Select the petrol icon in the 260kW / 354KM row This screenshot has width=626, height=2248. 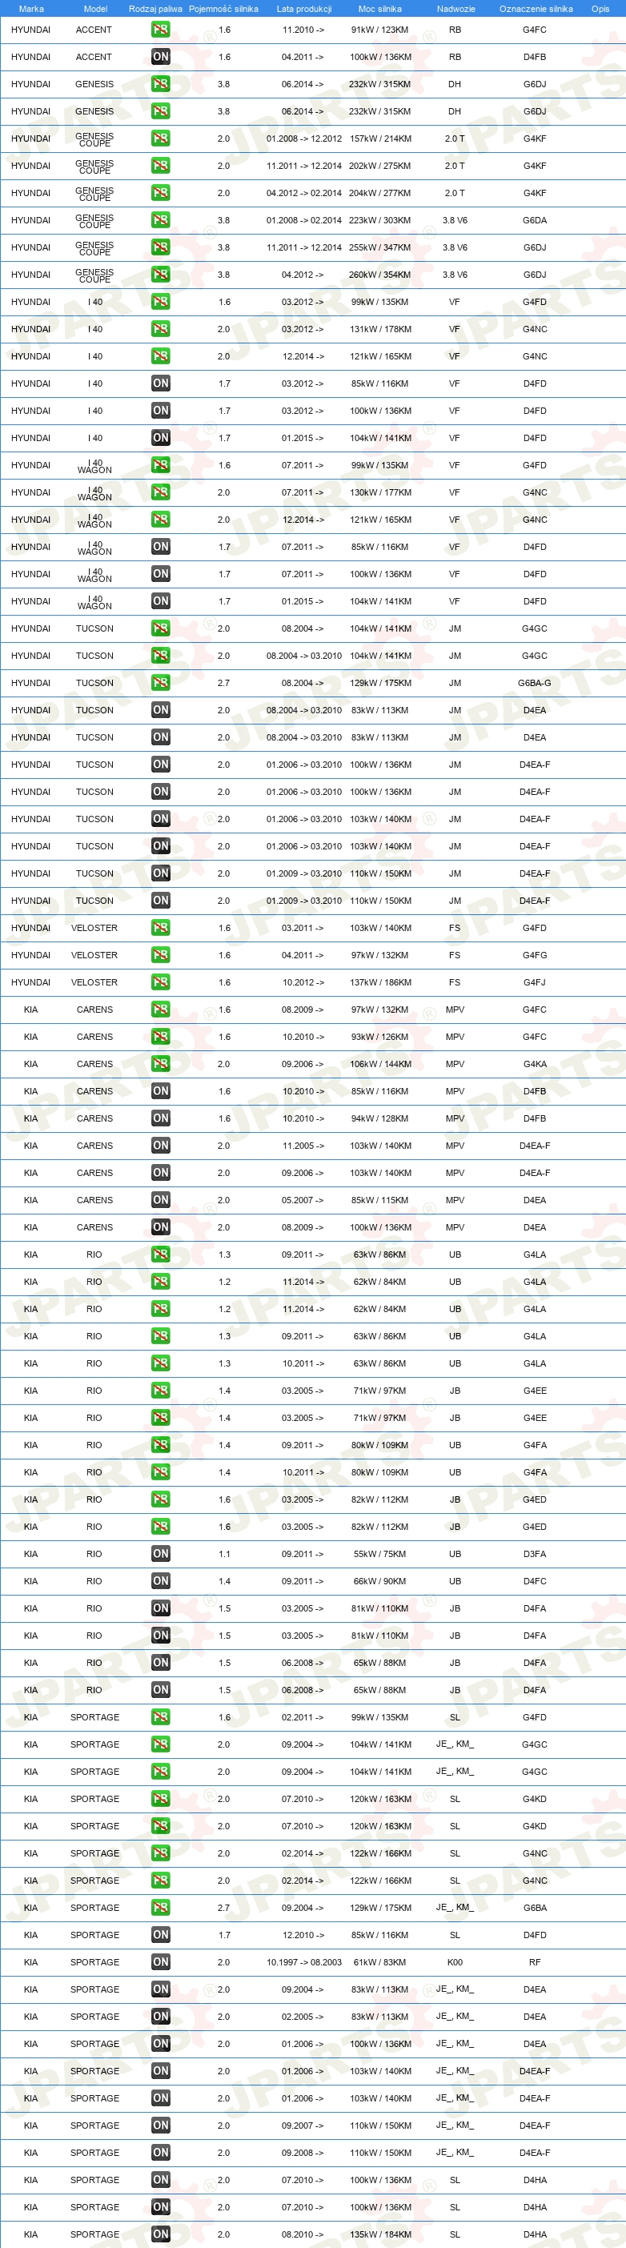(161, 275)
